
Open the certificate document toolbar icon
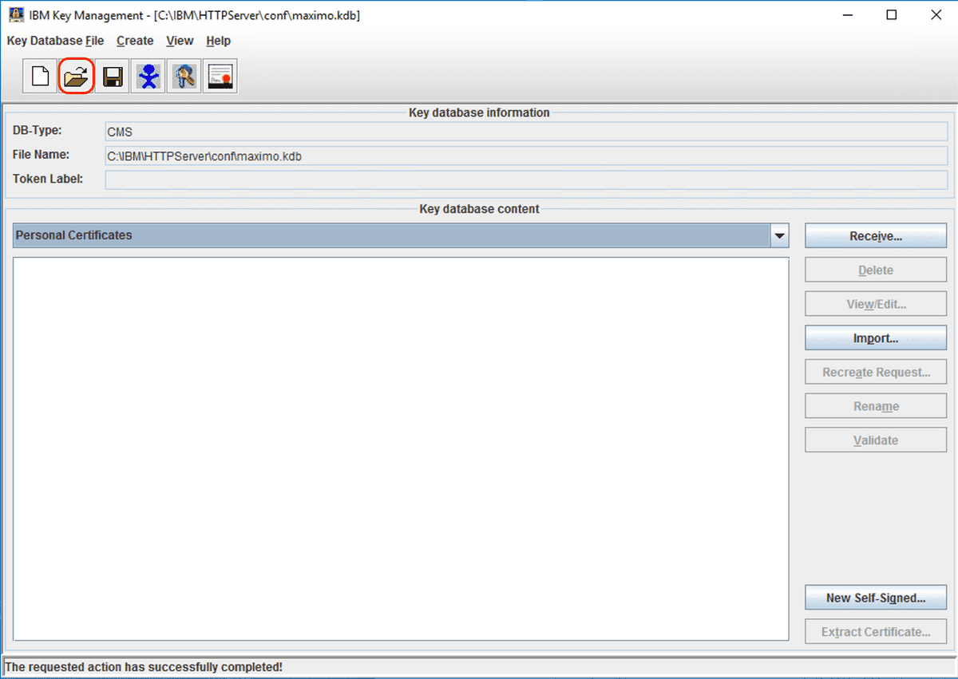click(220, 75)
